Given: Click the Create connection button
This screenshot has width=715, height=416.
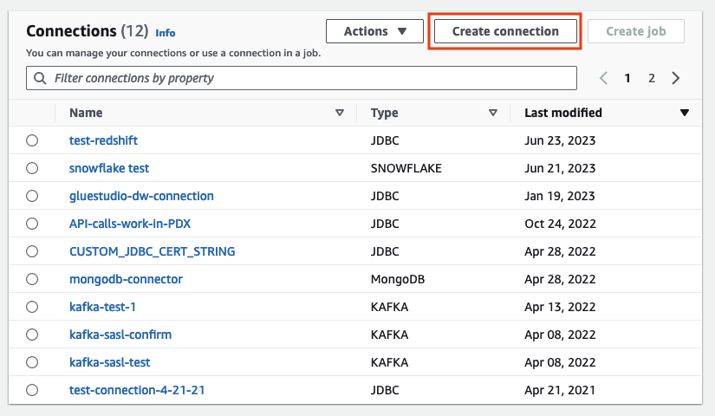Looking at the screenshot, I should (505, 31).
